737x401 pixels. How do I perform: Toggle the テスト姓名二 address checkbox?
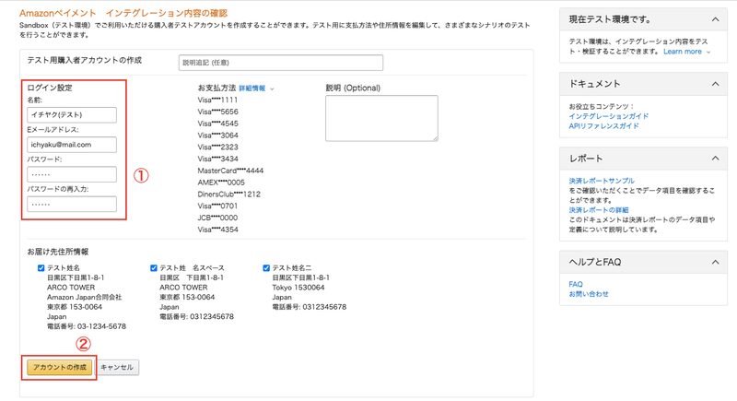266,268
